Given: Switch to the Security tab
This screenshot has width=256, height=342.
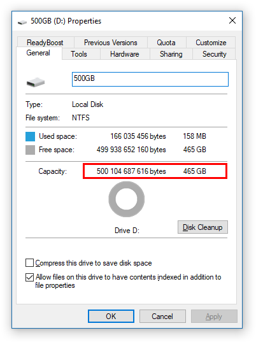Looking at the screenshot, I should pos(215,54).
